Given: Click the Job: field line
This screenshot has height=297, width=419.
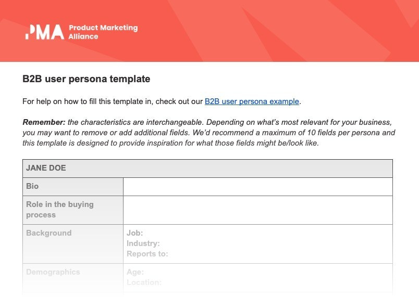Looking at the screenshot, I should 134,233.
